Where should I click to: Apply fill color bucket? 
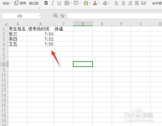tap(86, 3)
